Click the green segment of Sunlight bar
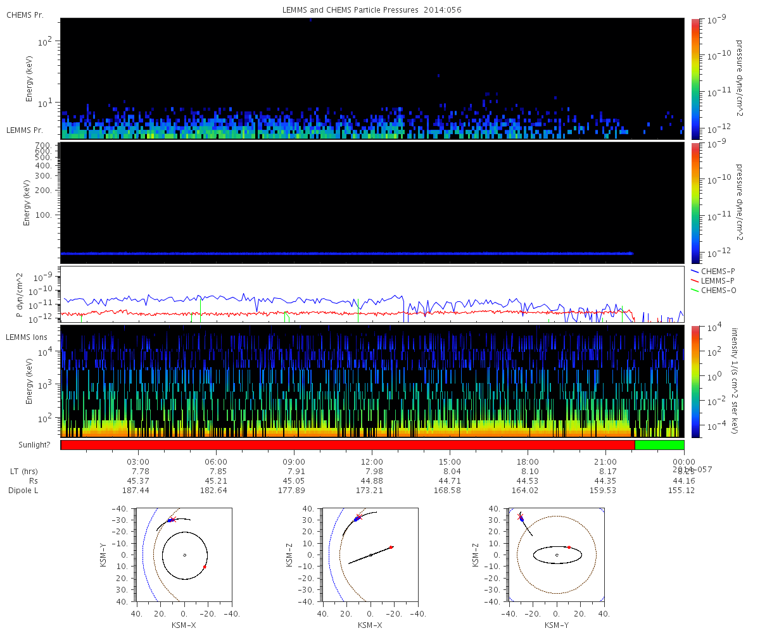 coord(659,445)
